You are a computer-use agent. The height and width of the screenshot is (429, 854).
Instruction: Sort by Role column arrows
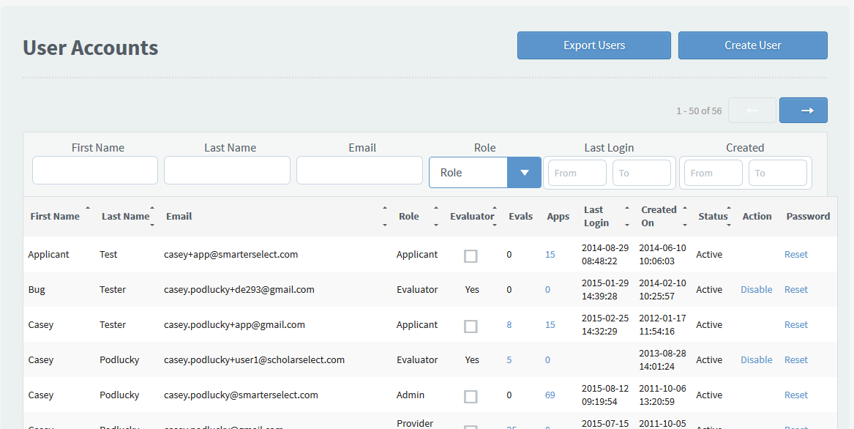coord(435,216)
